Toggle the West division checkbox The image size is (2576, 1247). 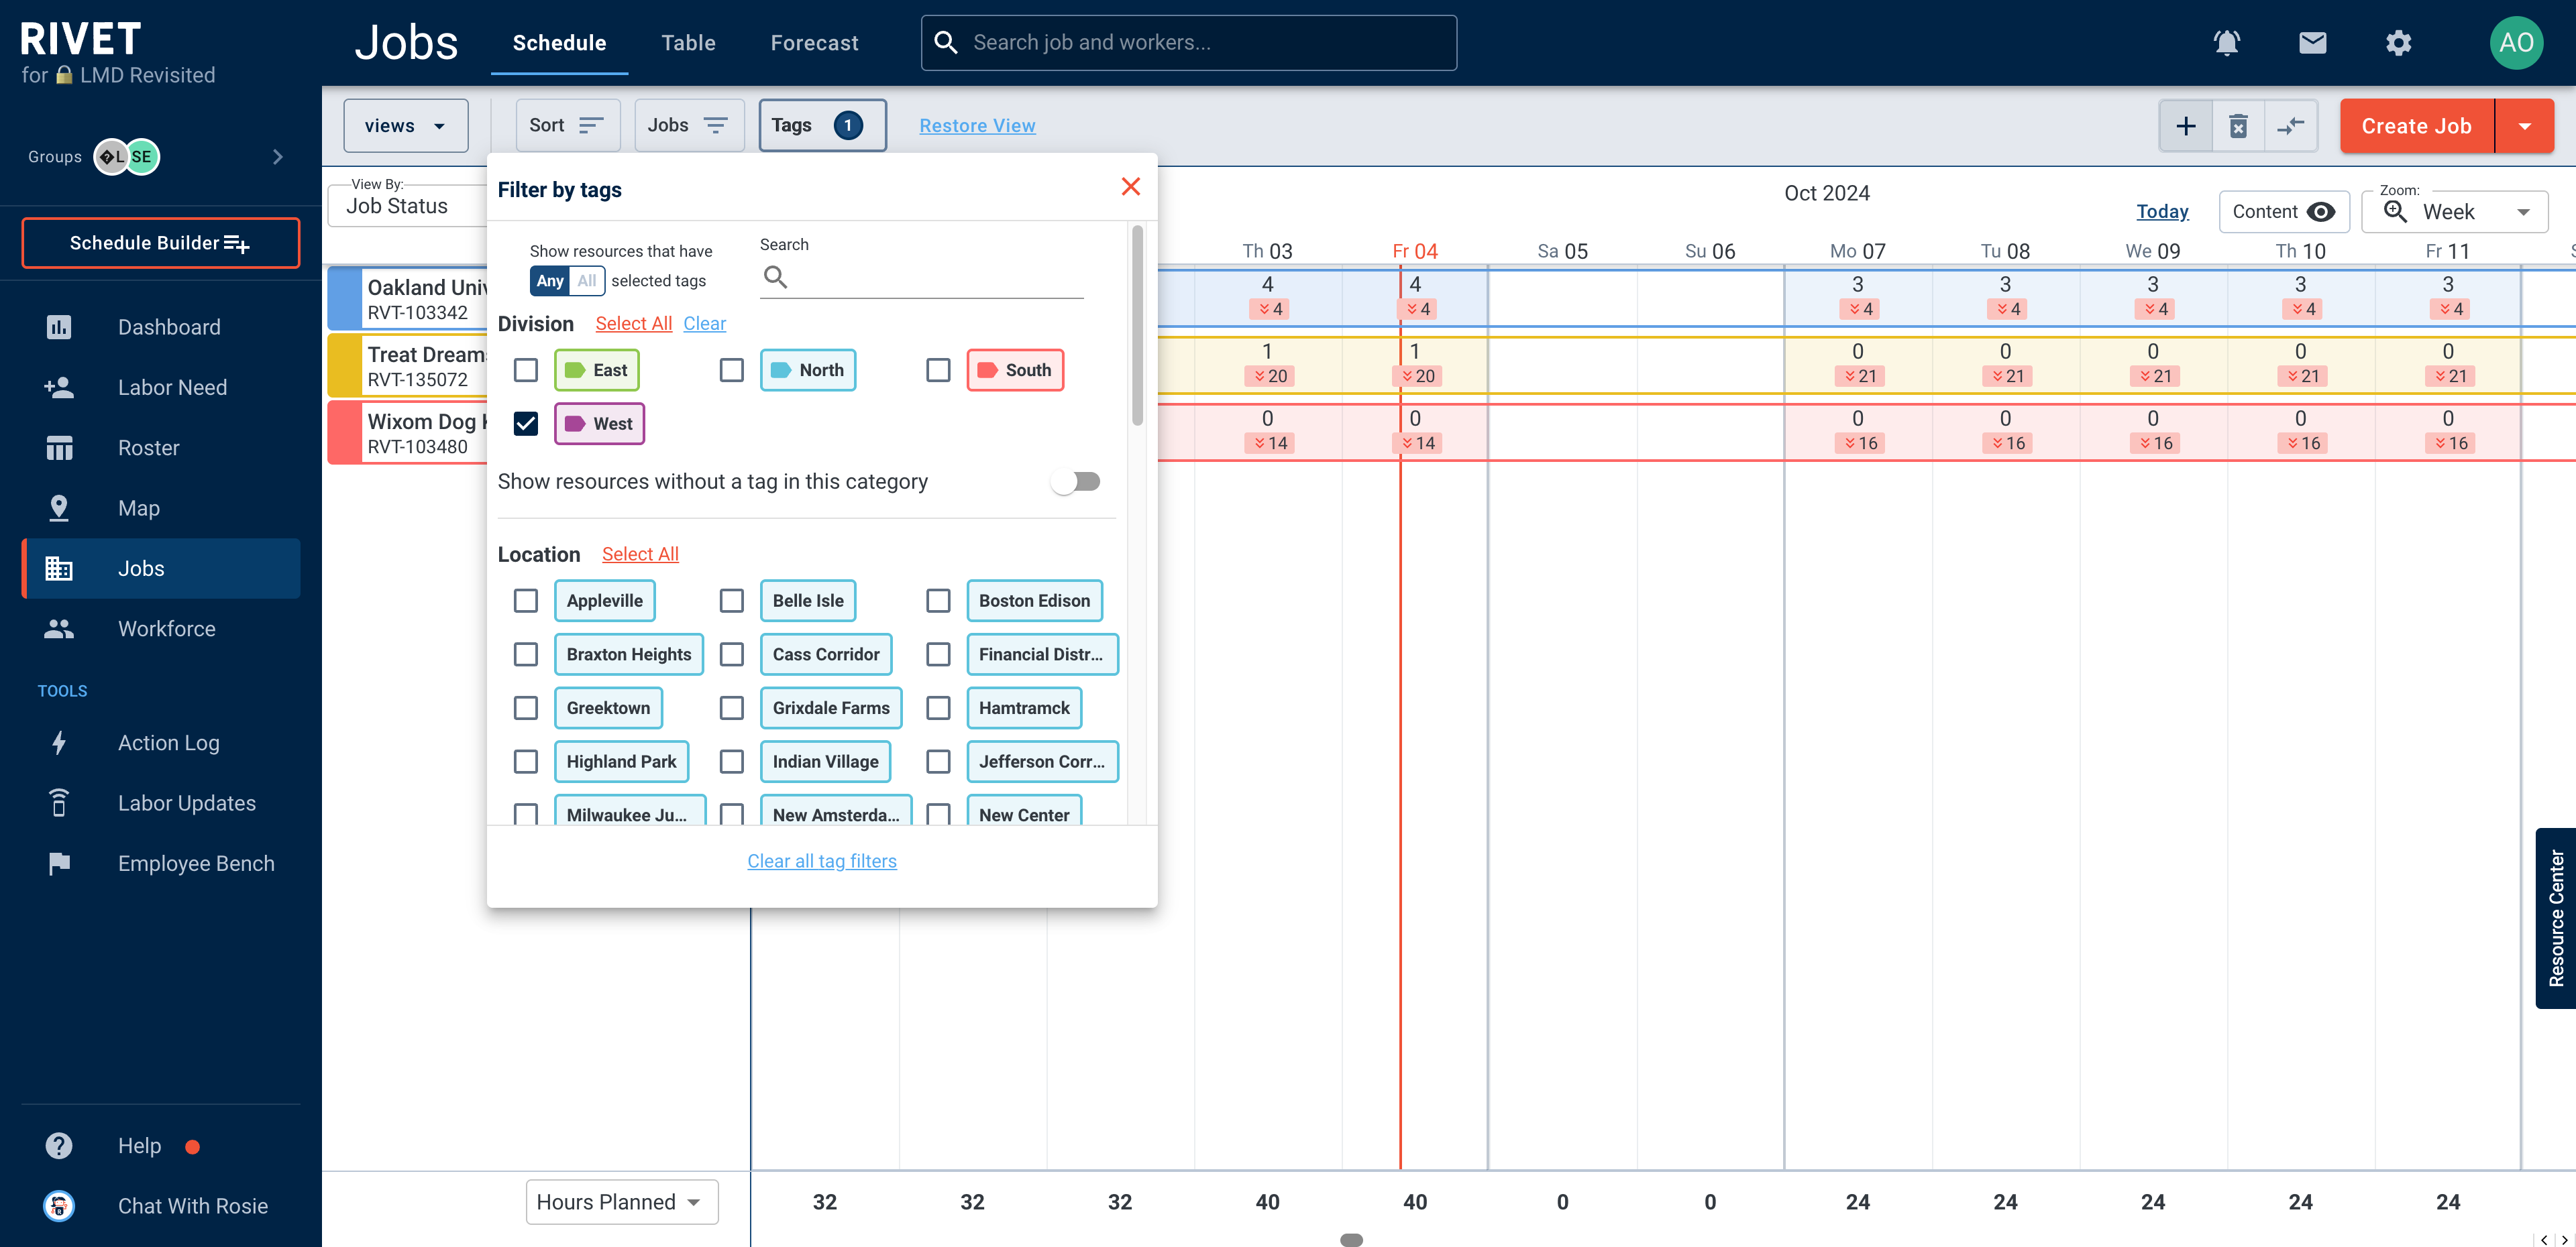click(x=527, y=423)
